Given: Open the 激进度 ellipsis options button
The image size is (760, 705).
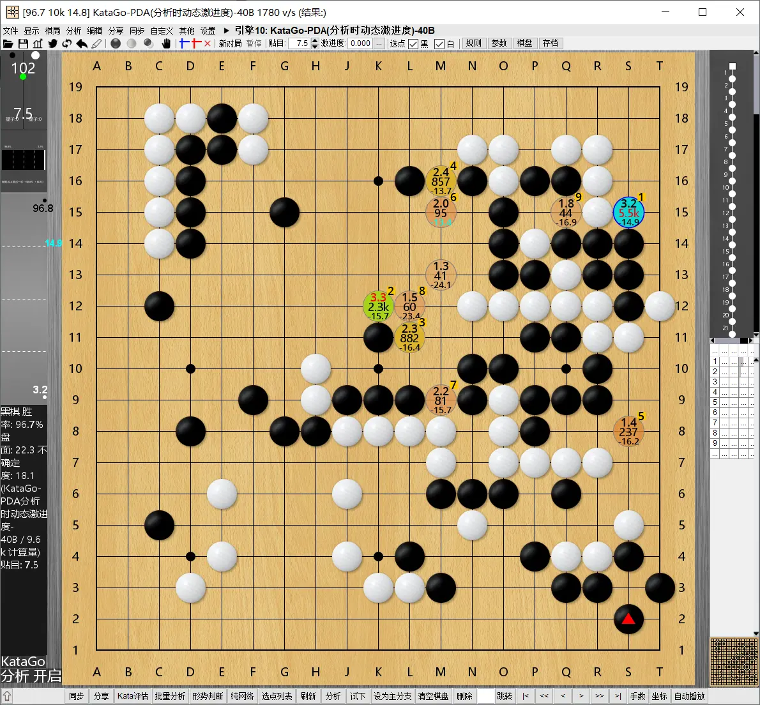Looking at the screenshot, I should tap(379, 43).
